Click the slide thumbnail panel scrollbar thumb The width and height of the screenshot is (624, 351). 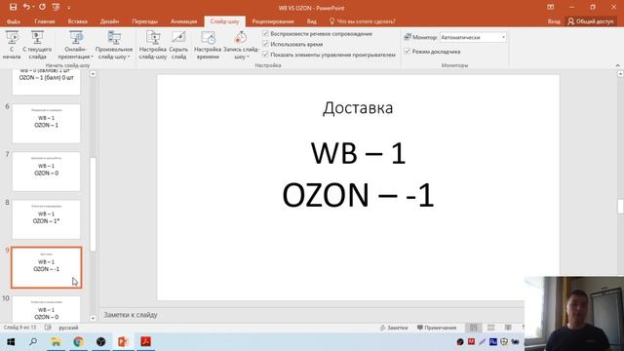coord(93,205)
